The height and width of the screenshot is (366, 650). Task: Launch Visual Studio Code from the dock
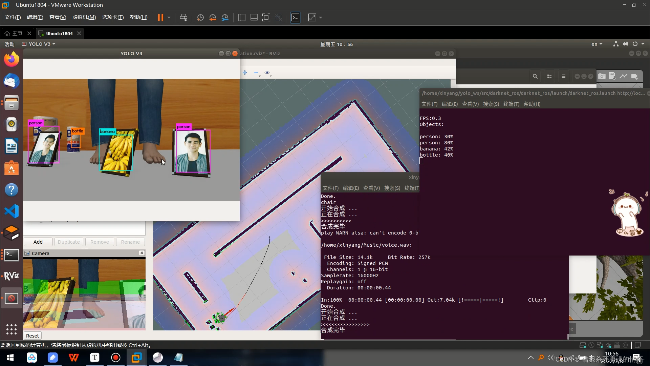[12, 211]
